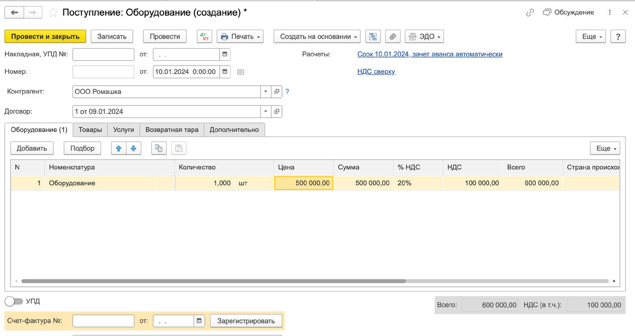The image size is (635, 336).
Task: Add document to favorites with star icon
Action: click(x=53, y=12)
